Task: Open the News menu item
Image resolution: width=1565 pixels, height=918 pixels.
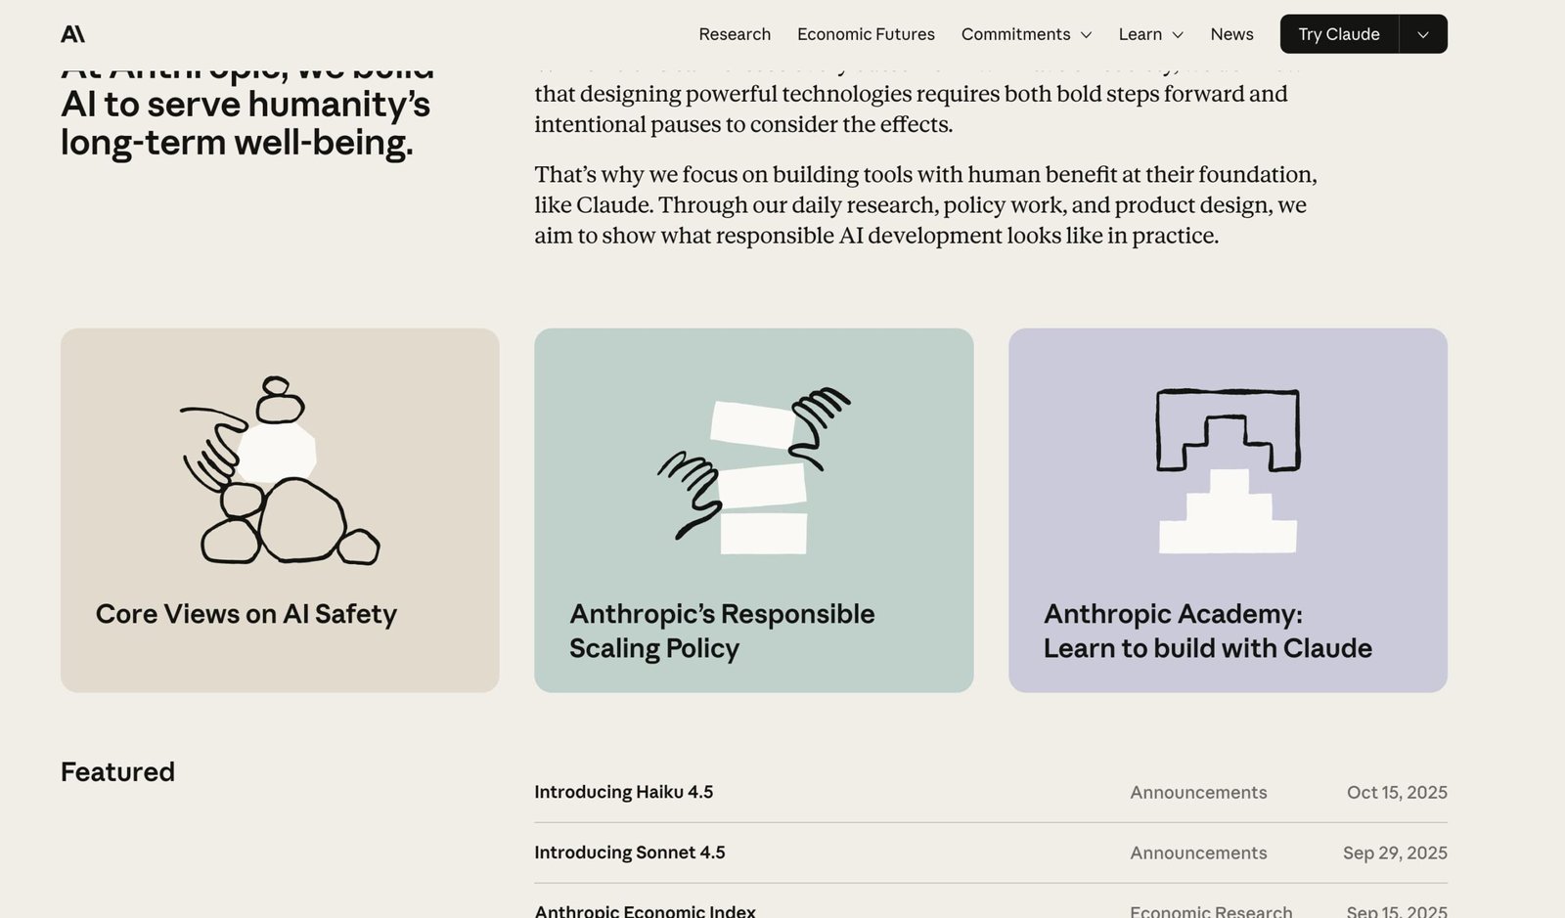Action: 1231,34
